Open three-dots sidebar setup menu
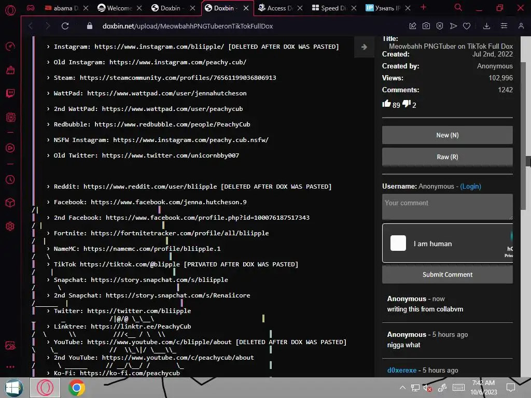 pyautogui.click(x=10, y=367)
